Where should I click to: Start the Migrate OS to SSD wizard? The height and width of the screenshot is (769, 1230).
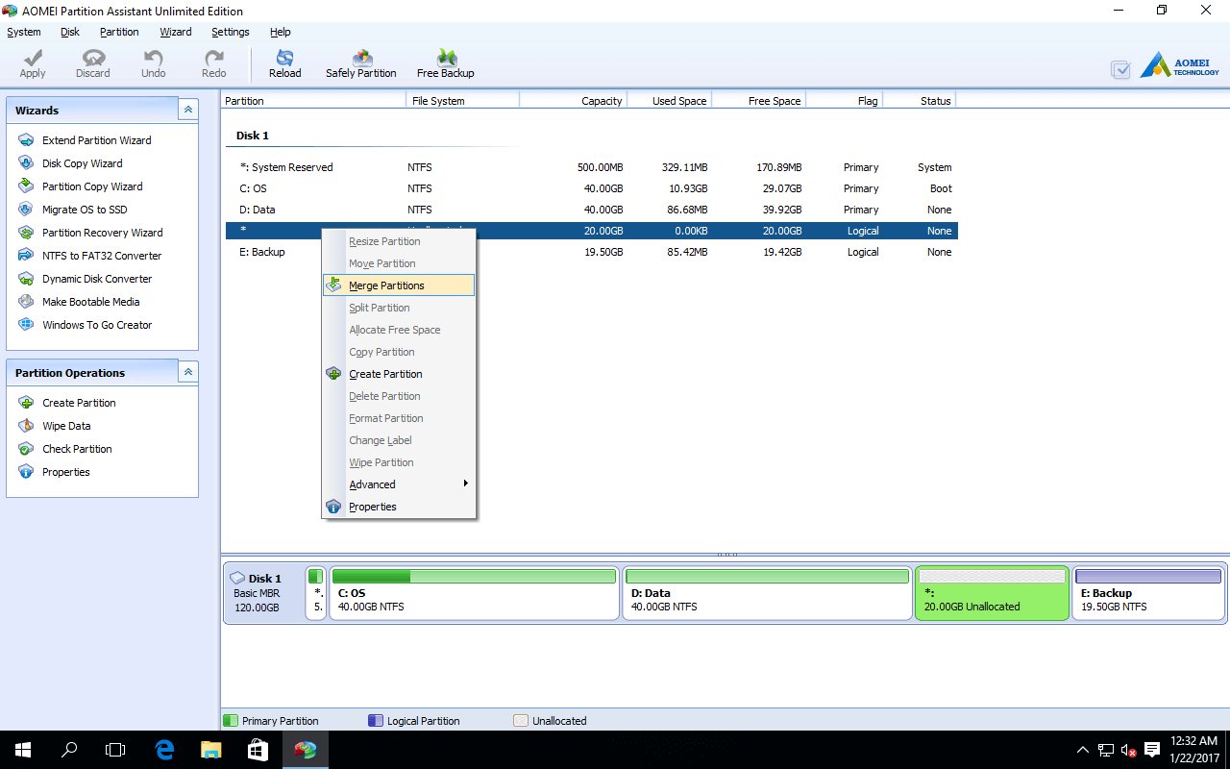(x=86, y=209)
